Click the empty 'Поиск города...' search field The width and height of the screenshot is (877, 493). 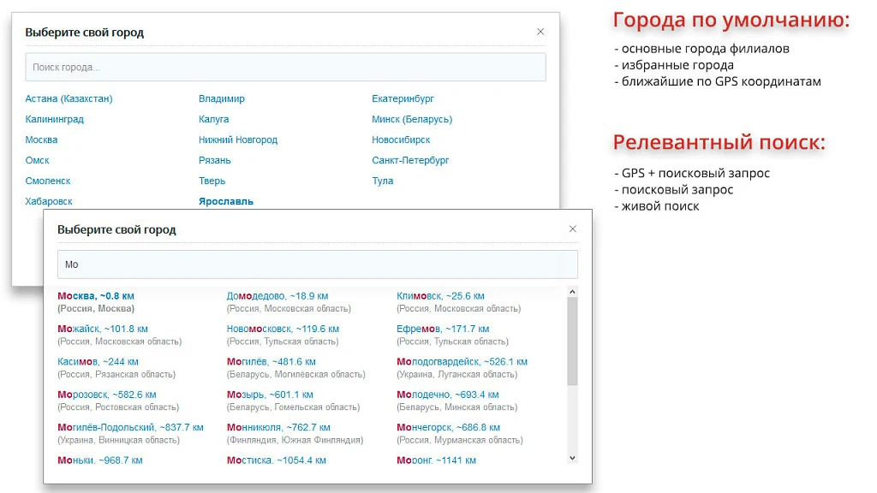[285, 67]
